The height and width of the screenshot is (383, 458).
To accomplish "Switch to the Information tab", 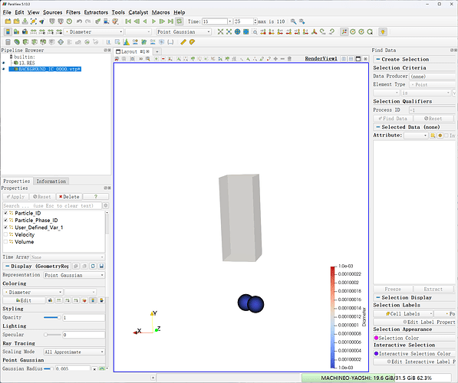I will [51, 181].
